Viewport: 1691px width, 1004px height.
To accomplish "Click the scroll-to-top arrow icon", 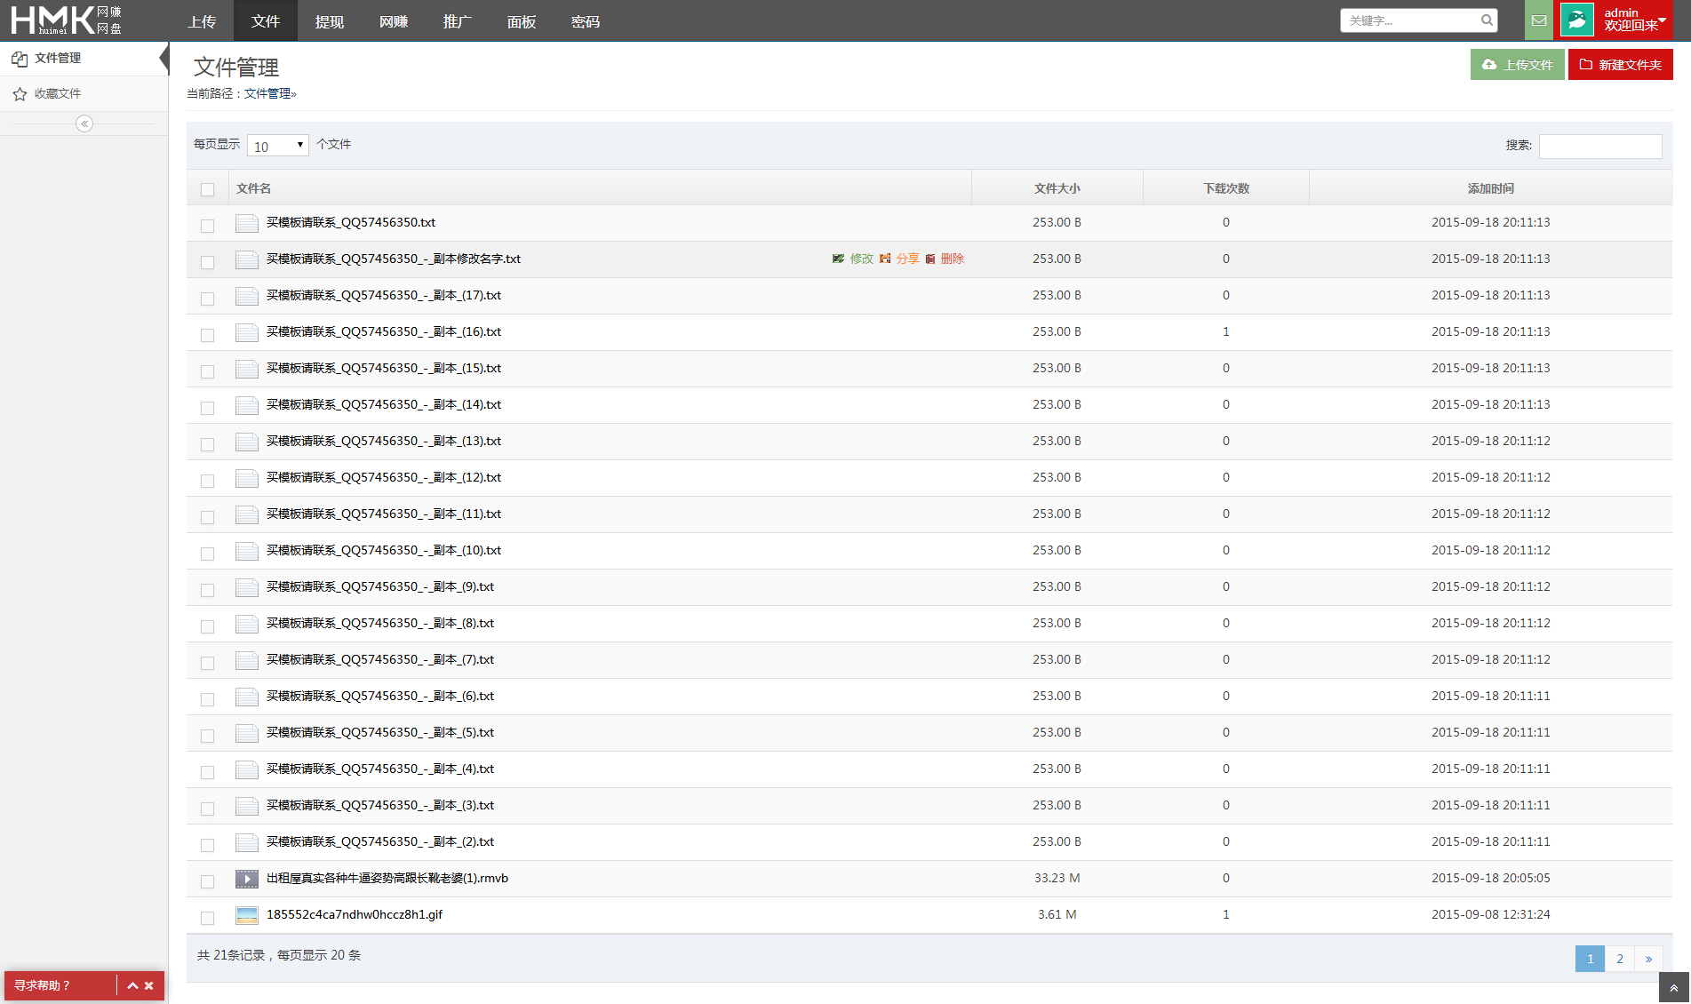I will (1673, 988).
